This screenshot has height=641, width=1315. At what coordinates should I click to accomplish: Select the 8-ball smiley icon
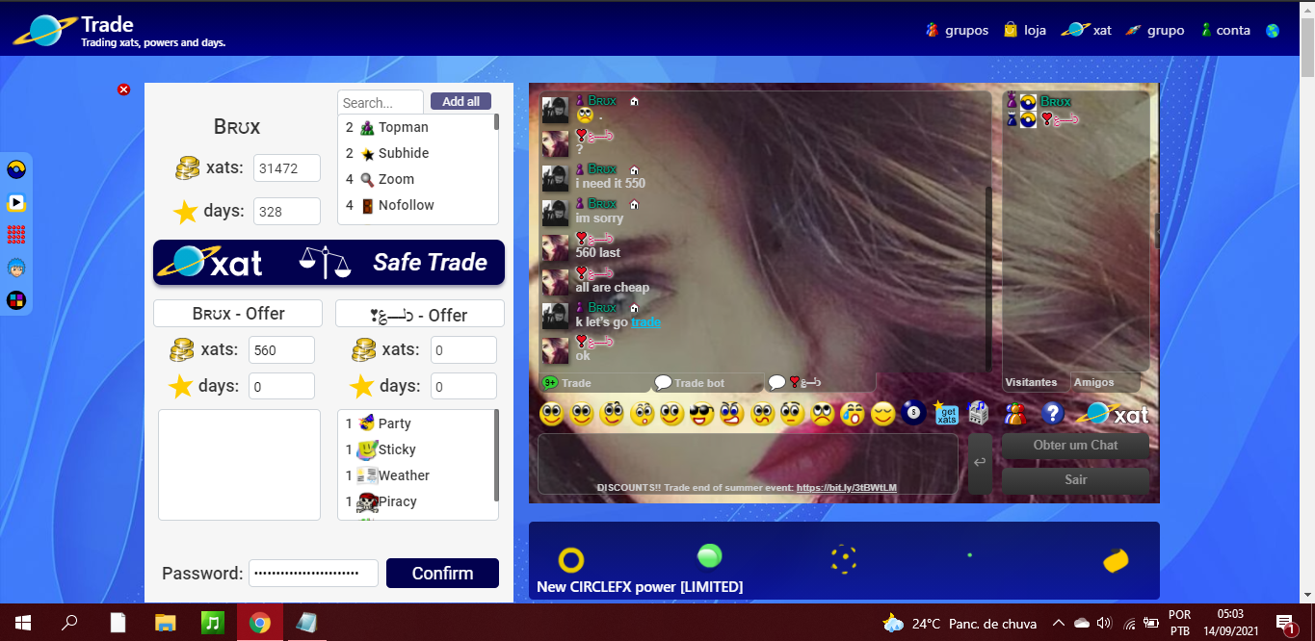tap(913, 413)
